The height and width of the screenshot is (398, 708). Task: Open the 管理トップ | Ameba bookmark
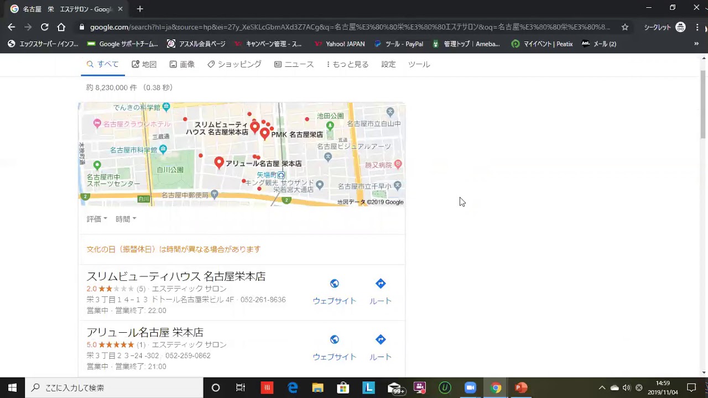click(466, 44)
